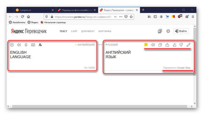Save page to Pocket
203x118 pixels.
coord(126,17)
